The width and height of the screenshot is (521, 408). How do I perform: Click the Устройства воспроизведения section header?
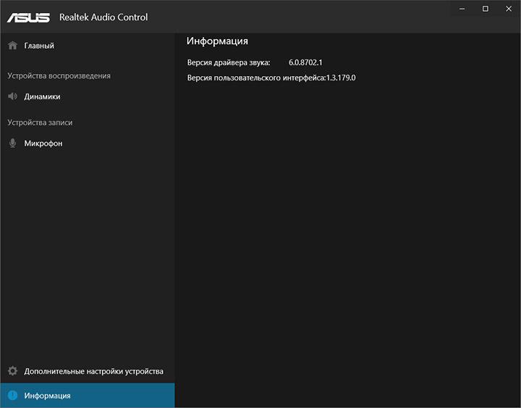59,75
